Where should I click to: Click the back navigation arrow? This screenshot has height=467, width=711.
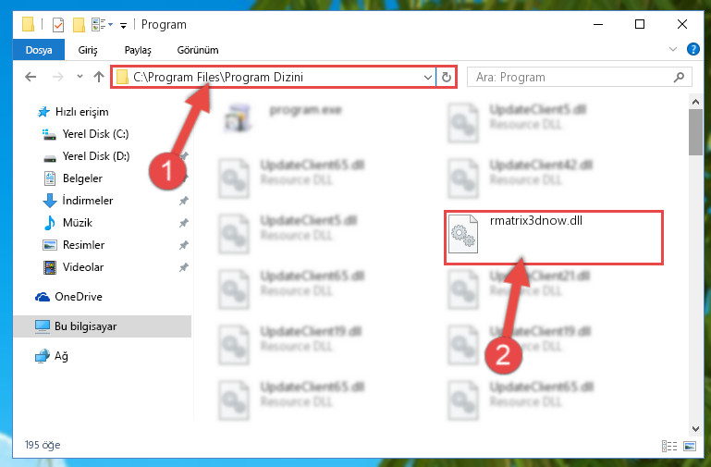(x=31, y=77)
